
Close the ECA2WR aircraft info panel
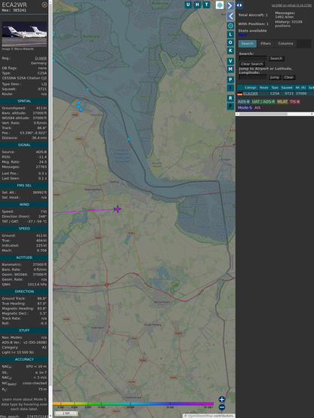[x=45, y=5]
